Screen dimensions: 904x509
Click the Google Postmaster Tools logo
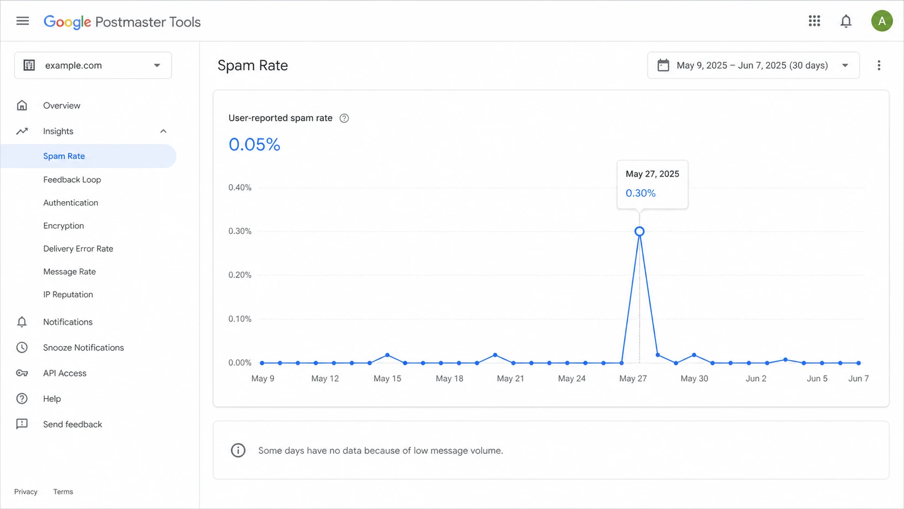coord(122,22)
